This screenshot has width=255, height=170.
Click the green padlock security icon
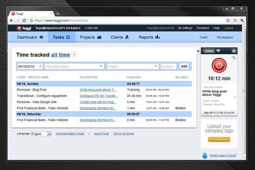(31, 20)
